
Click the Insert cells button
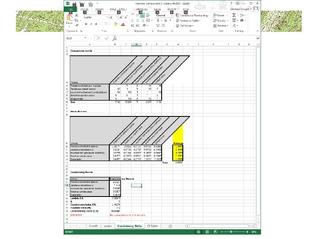(x=220, y=15)
